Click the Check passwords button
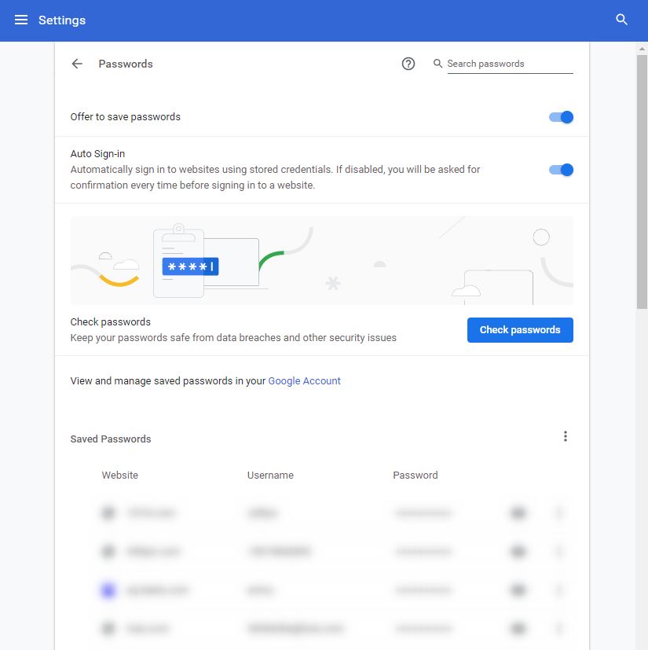 [520, 330]
